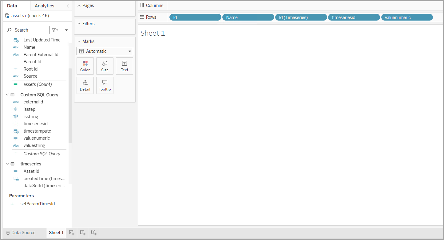The width and height of the screenshot is (444, 240).
Task: Create a new dashboard icon
Action: (83, 233)
